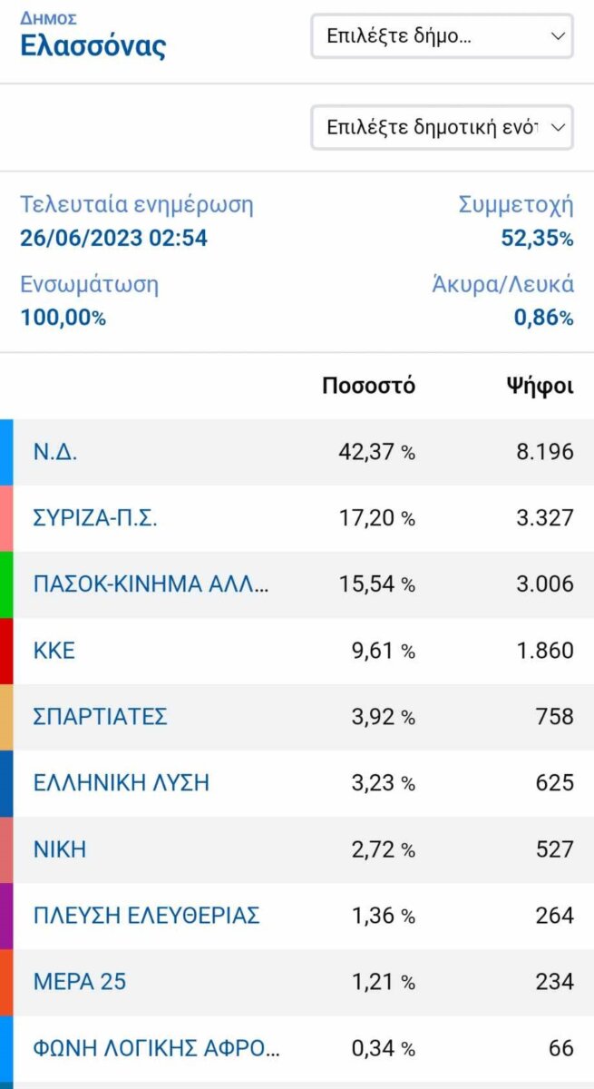Click the ΝΙΚΗ party link
Viewport: 594px width, 1089px height.
click(60, 849)
